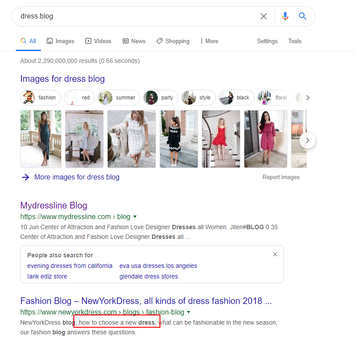Filter images by the black chip
356x344 pixels.
[x=236, y=98]
